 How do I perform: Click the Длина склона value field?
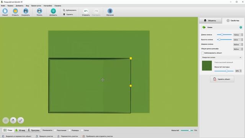tap(237, 35)
